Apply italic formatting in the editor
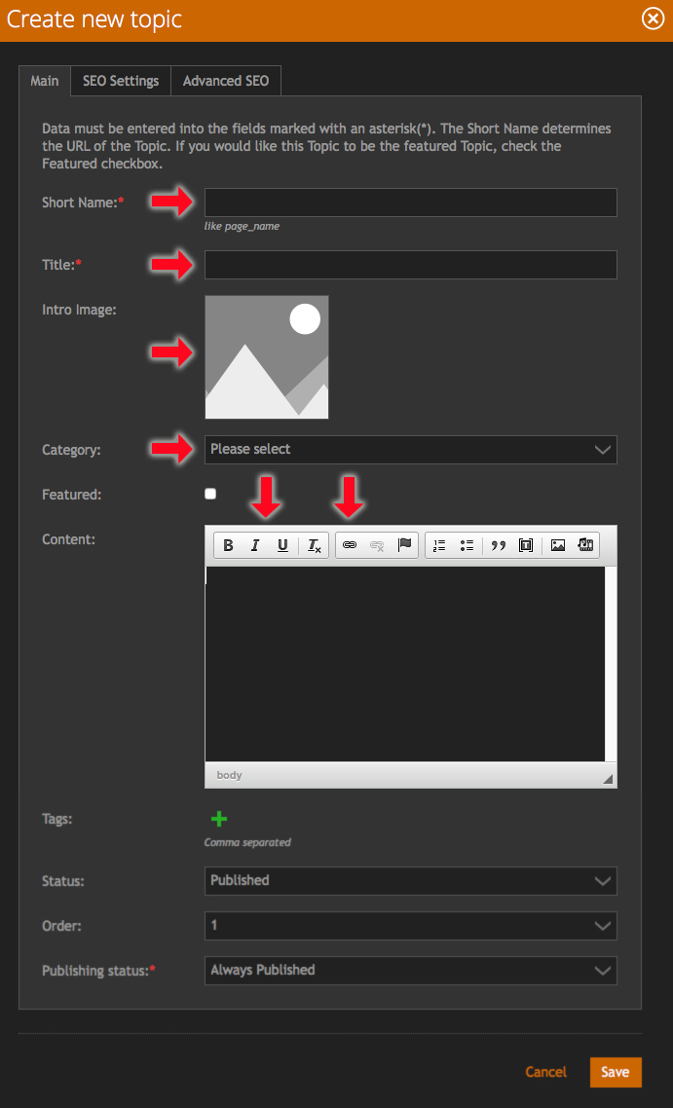The height and width of the screenshot is (1108, 673). (255, 545)
